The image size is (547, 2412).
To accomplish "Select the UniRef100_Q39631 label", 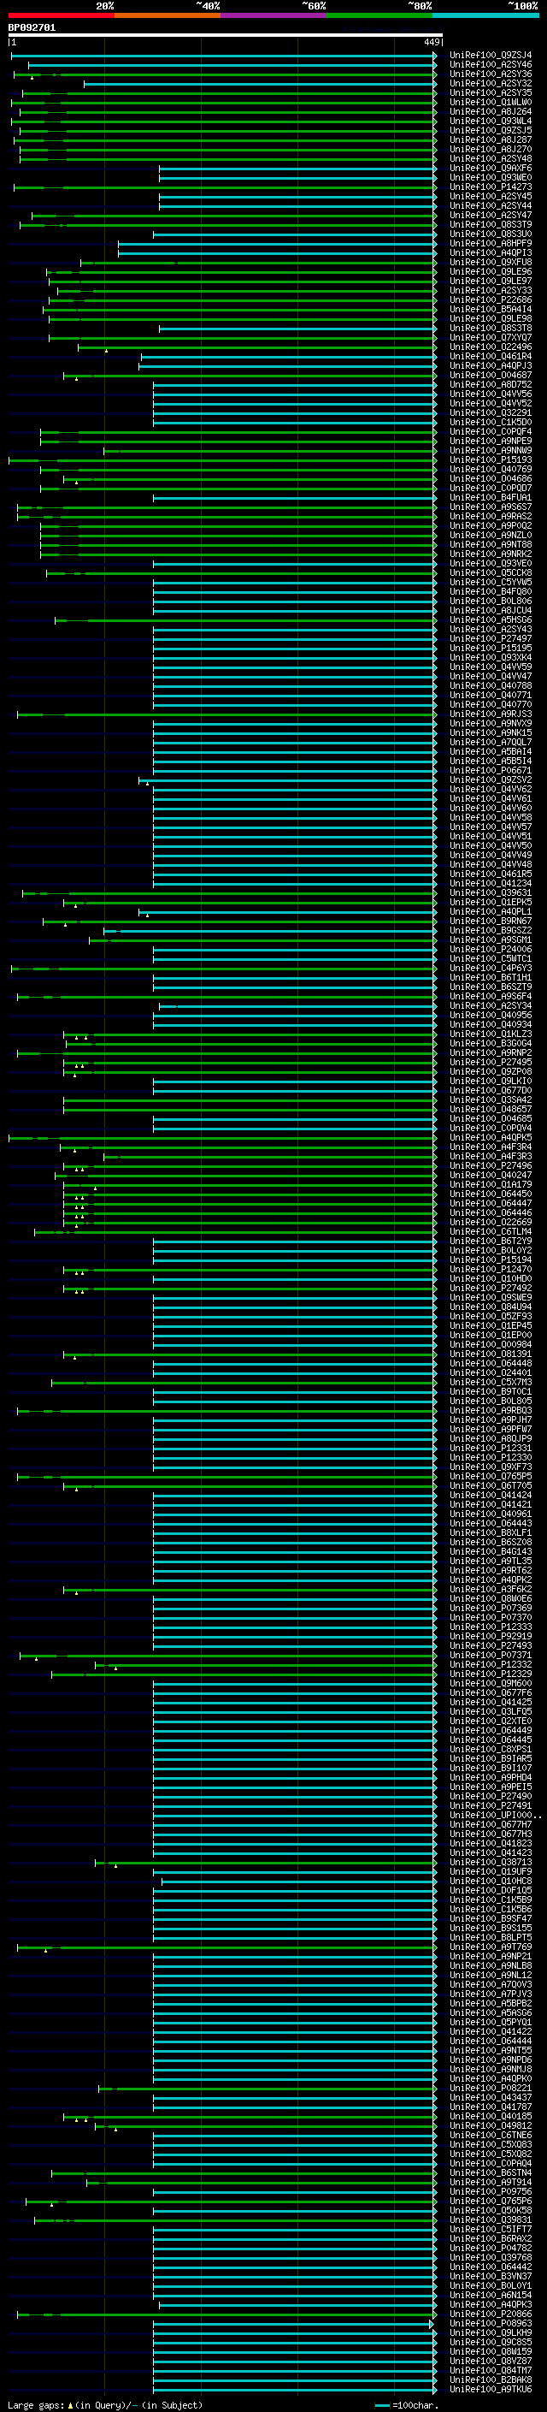I will 491,893.
